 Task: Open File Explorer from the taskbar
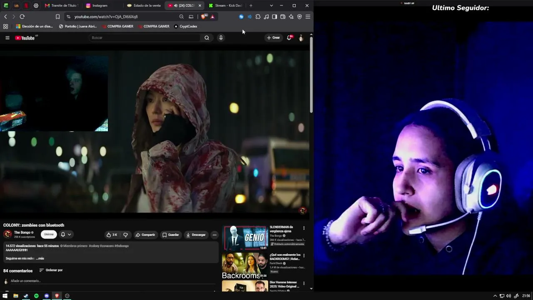(x=16, y=296)
